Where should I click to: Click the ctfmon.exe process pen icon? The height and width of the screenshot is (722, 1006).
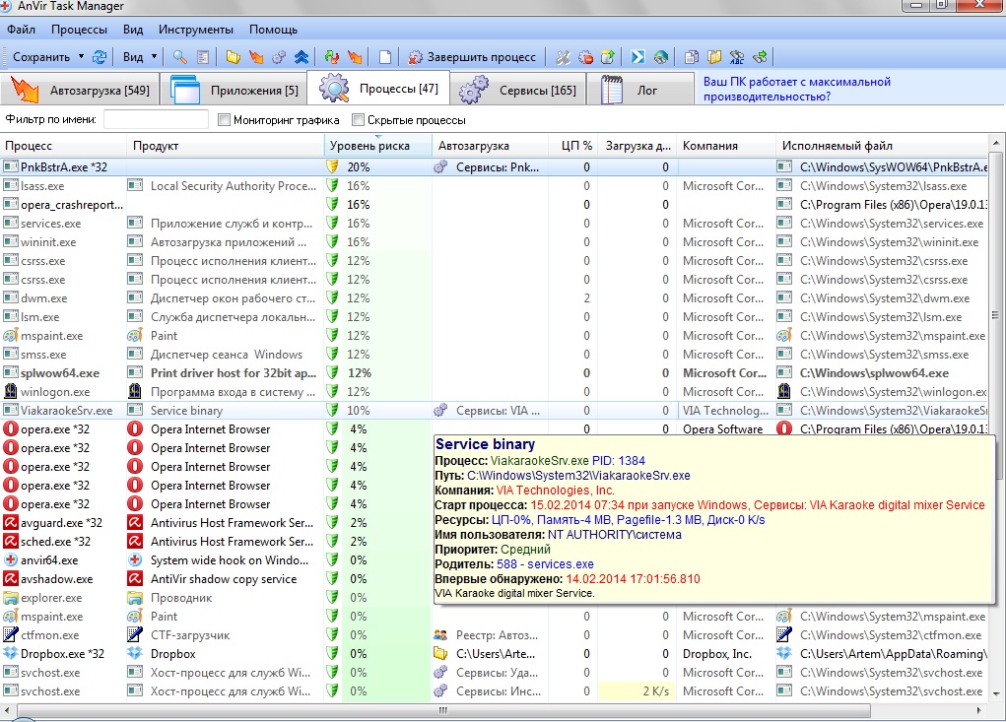point(10,634)
